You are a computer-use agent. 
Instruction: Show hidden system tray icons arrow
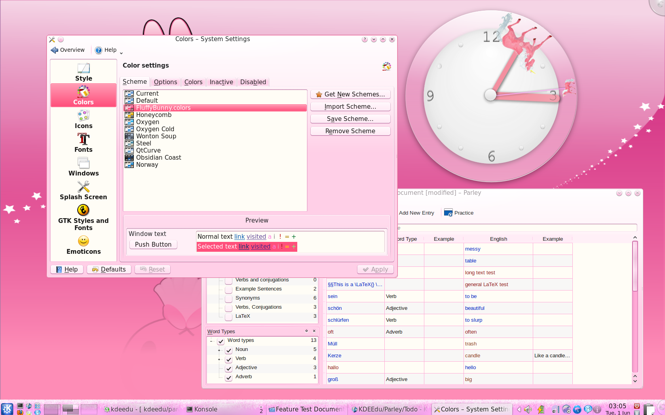click(x=519, y=409)
